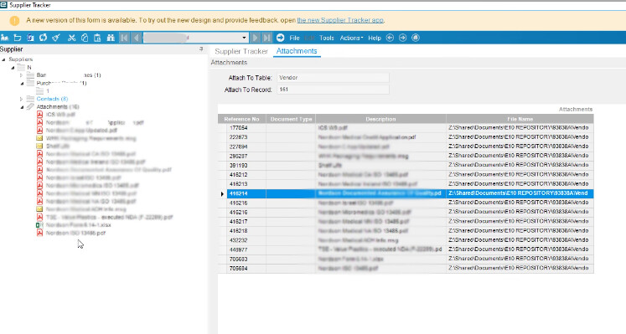Open the File menu

[x=295, y=38]
